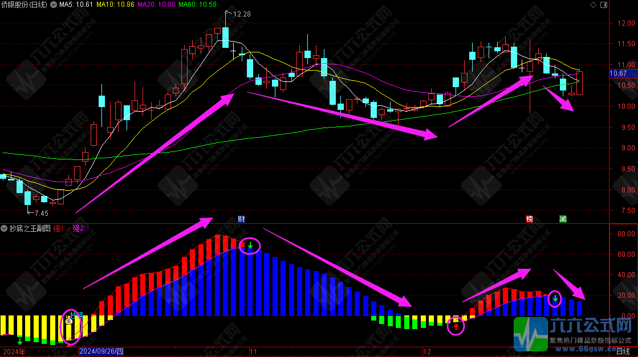
Task: Click the green down arrow near indicator peak
Action: [250, 246]
